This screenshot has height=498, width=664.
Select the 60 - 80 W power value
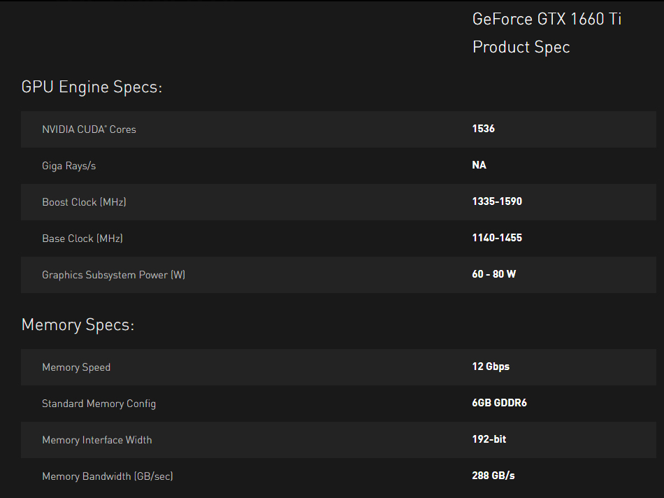(x=493, y=274)
